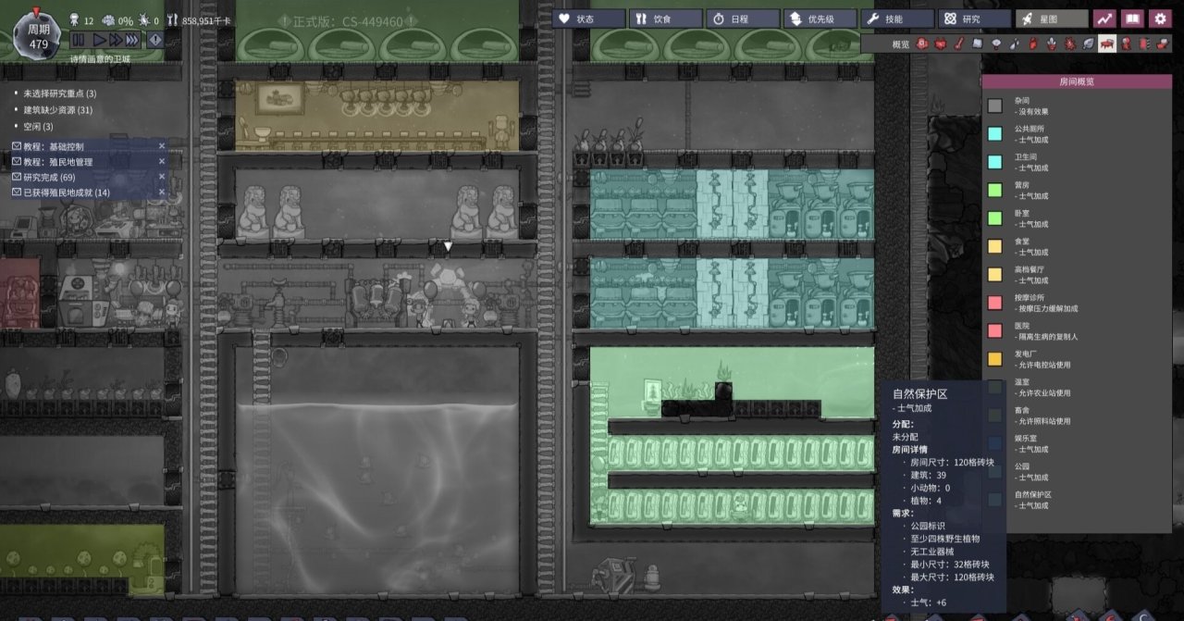The height and width of the screenshot is (621, 1184).
Task: Open the 饮食 consumables tab
Action: (664, 19)
